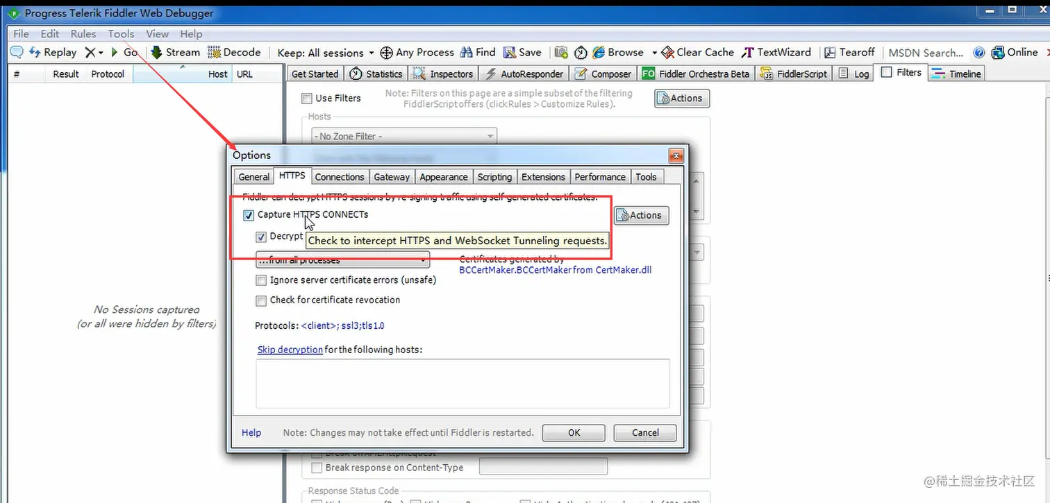Open the Composer tab
The width and height of the screenshot is (1050, 503).
(x=603, y=74)
